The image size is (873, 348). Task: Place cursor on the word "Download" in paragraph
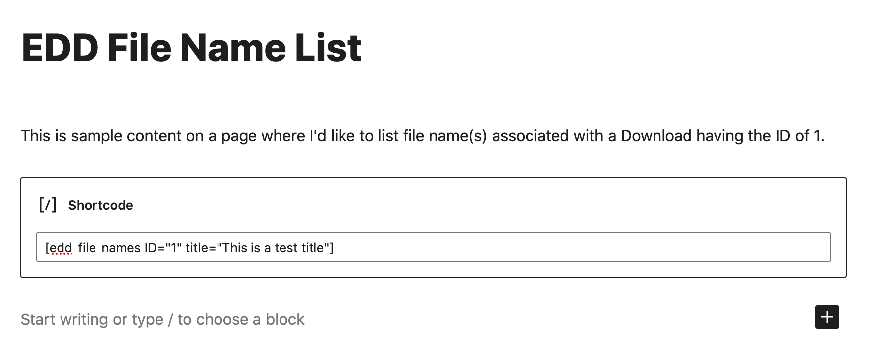656,136
